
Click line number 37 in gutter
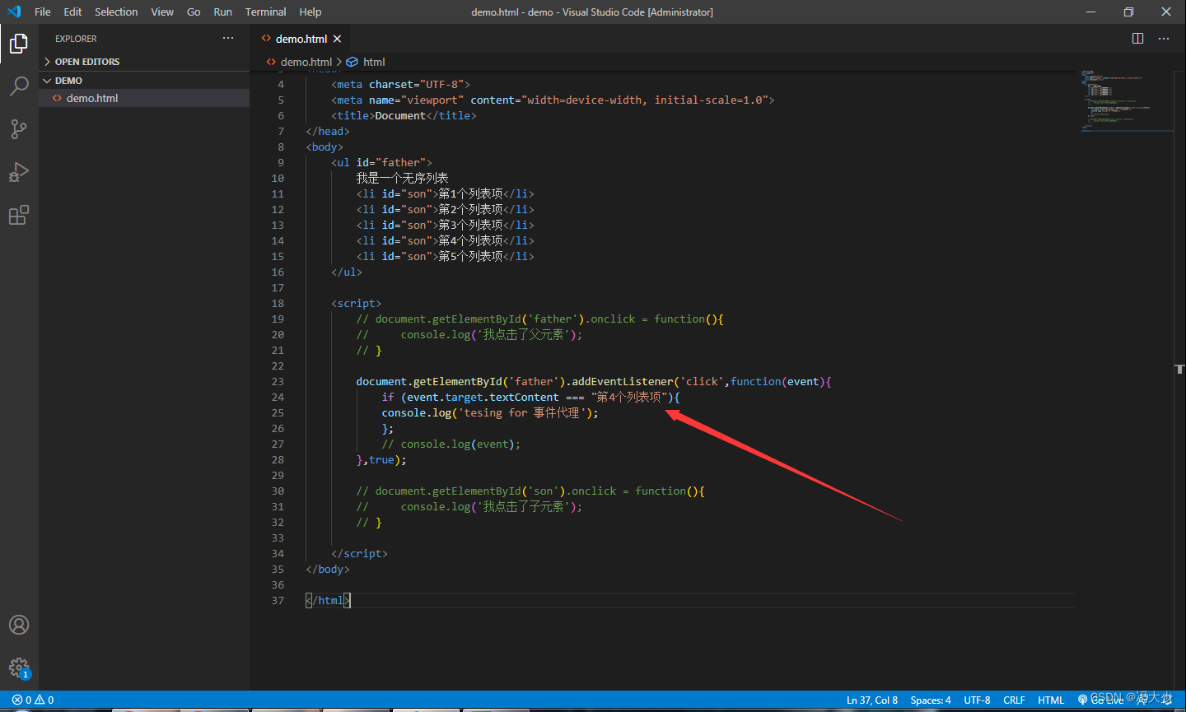(x=278, y=600)
